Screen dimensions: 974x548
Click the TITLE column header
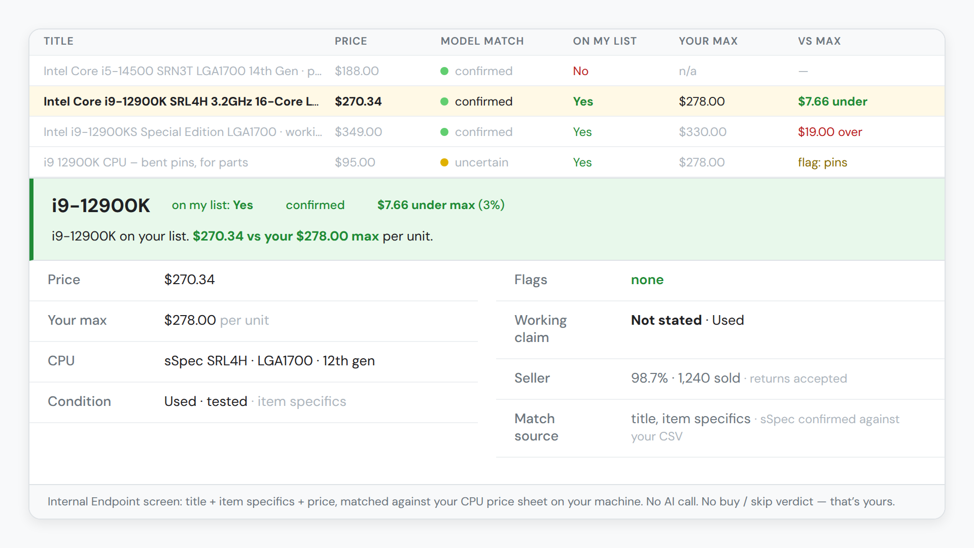(x=58, y=41)
